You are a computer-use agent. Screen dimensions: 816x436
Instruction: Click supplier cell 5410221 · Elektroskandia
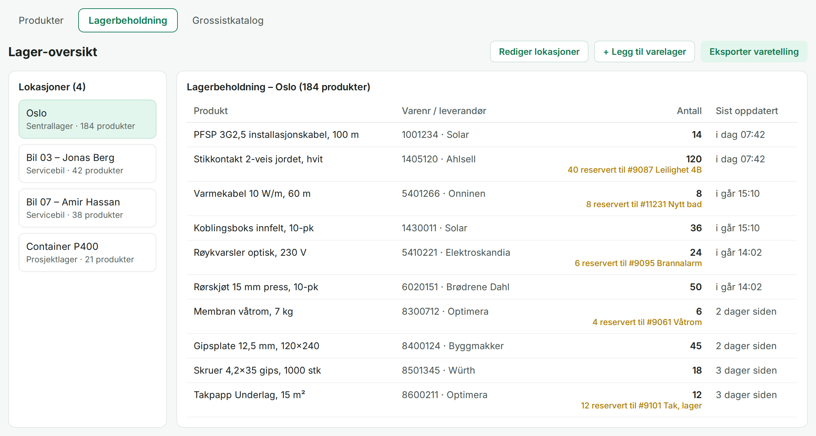click(456, 252)
